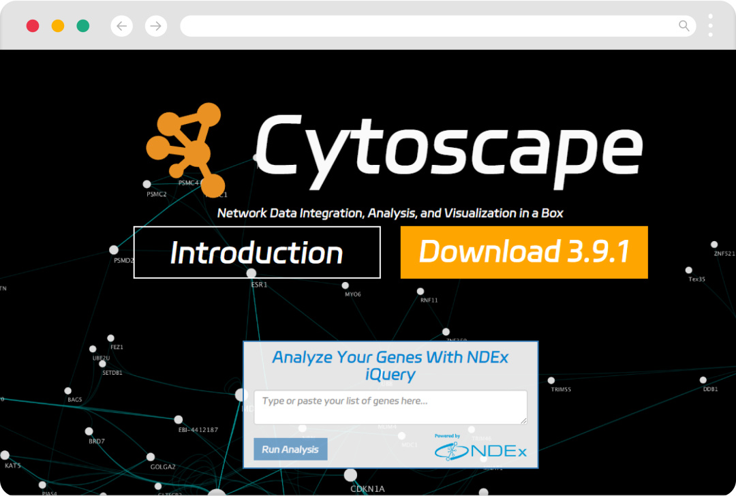Select the PSMC2 network node
The height and width of the screenshot is (496, 736).
147,184
